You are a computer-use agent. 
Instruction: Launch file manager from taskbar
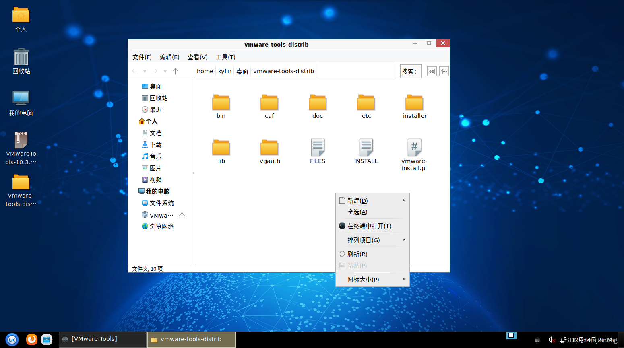click(x=47, y=340)
